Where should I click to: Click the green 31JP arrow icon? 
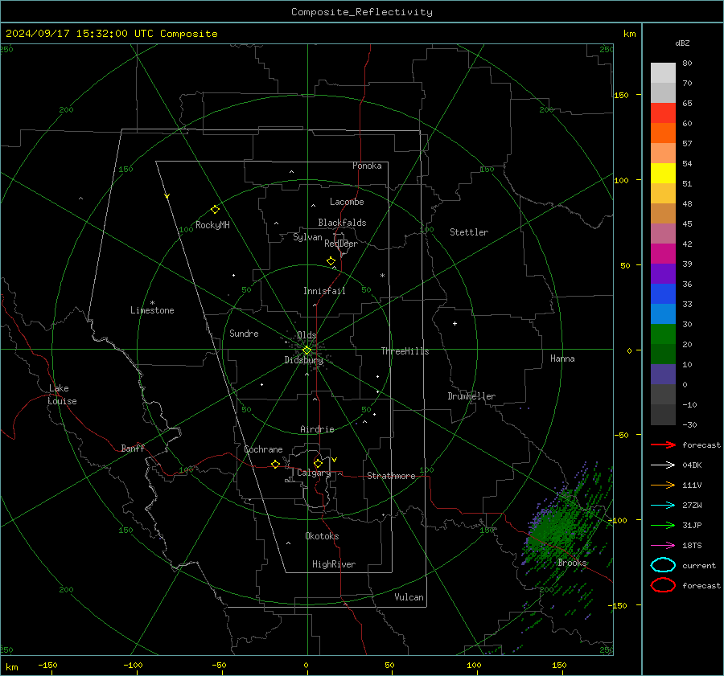tap(663, 525)
